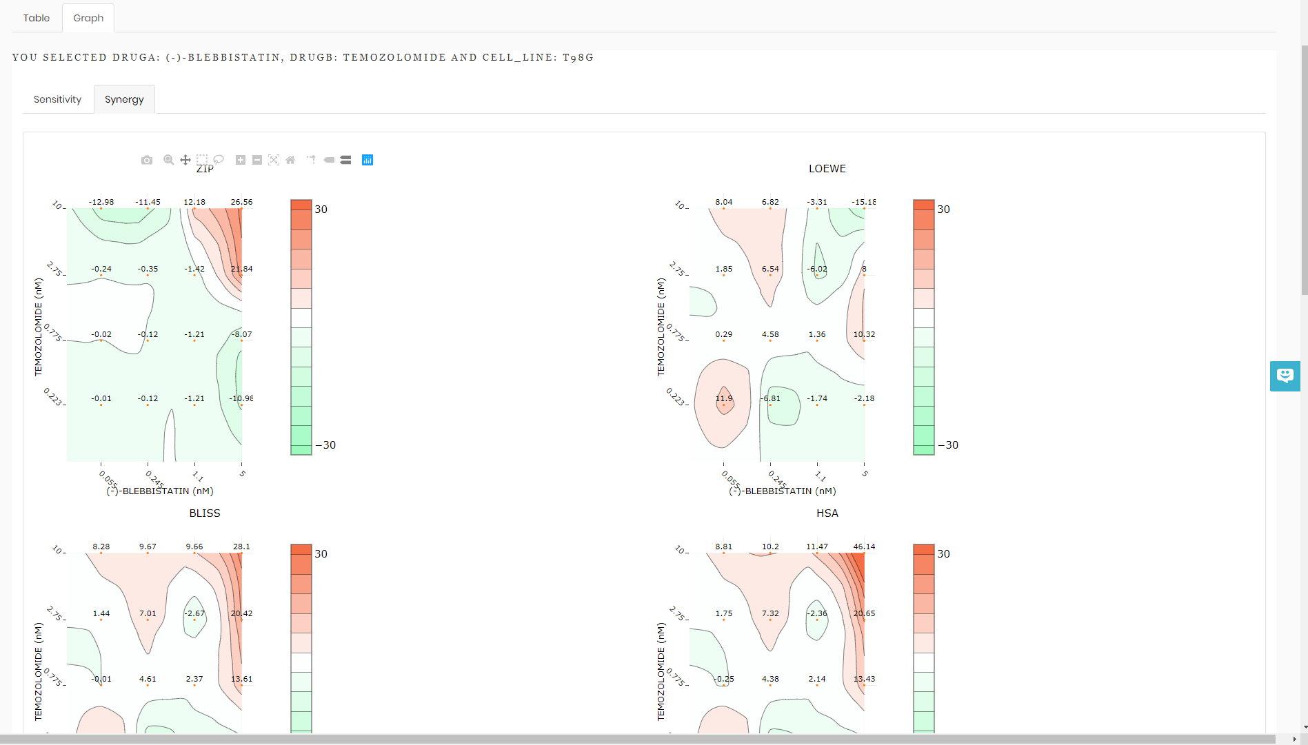
Task: Open the Sensitivity tab
Action: point(57,99)
